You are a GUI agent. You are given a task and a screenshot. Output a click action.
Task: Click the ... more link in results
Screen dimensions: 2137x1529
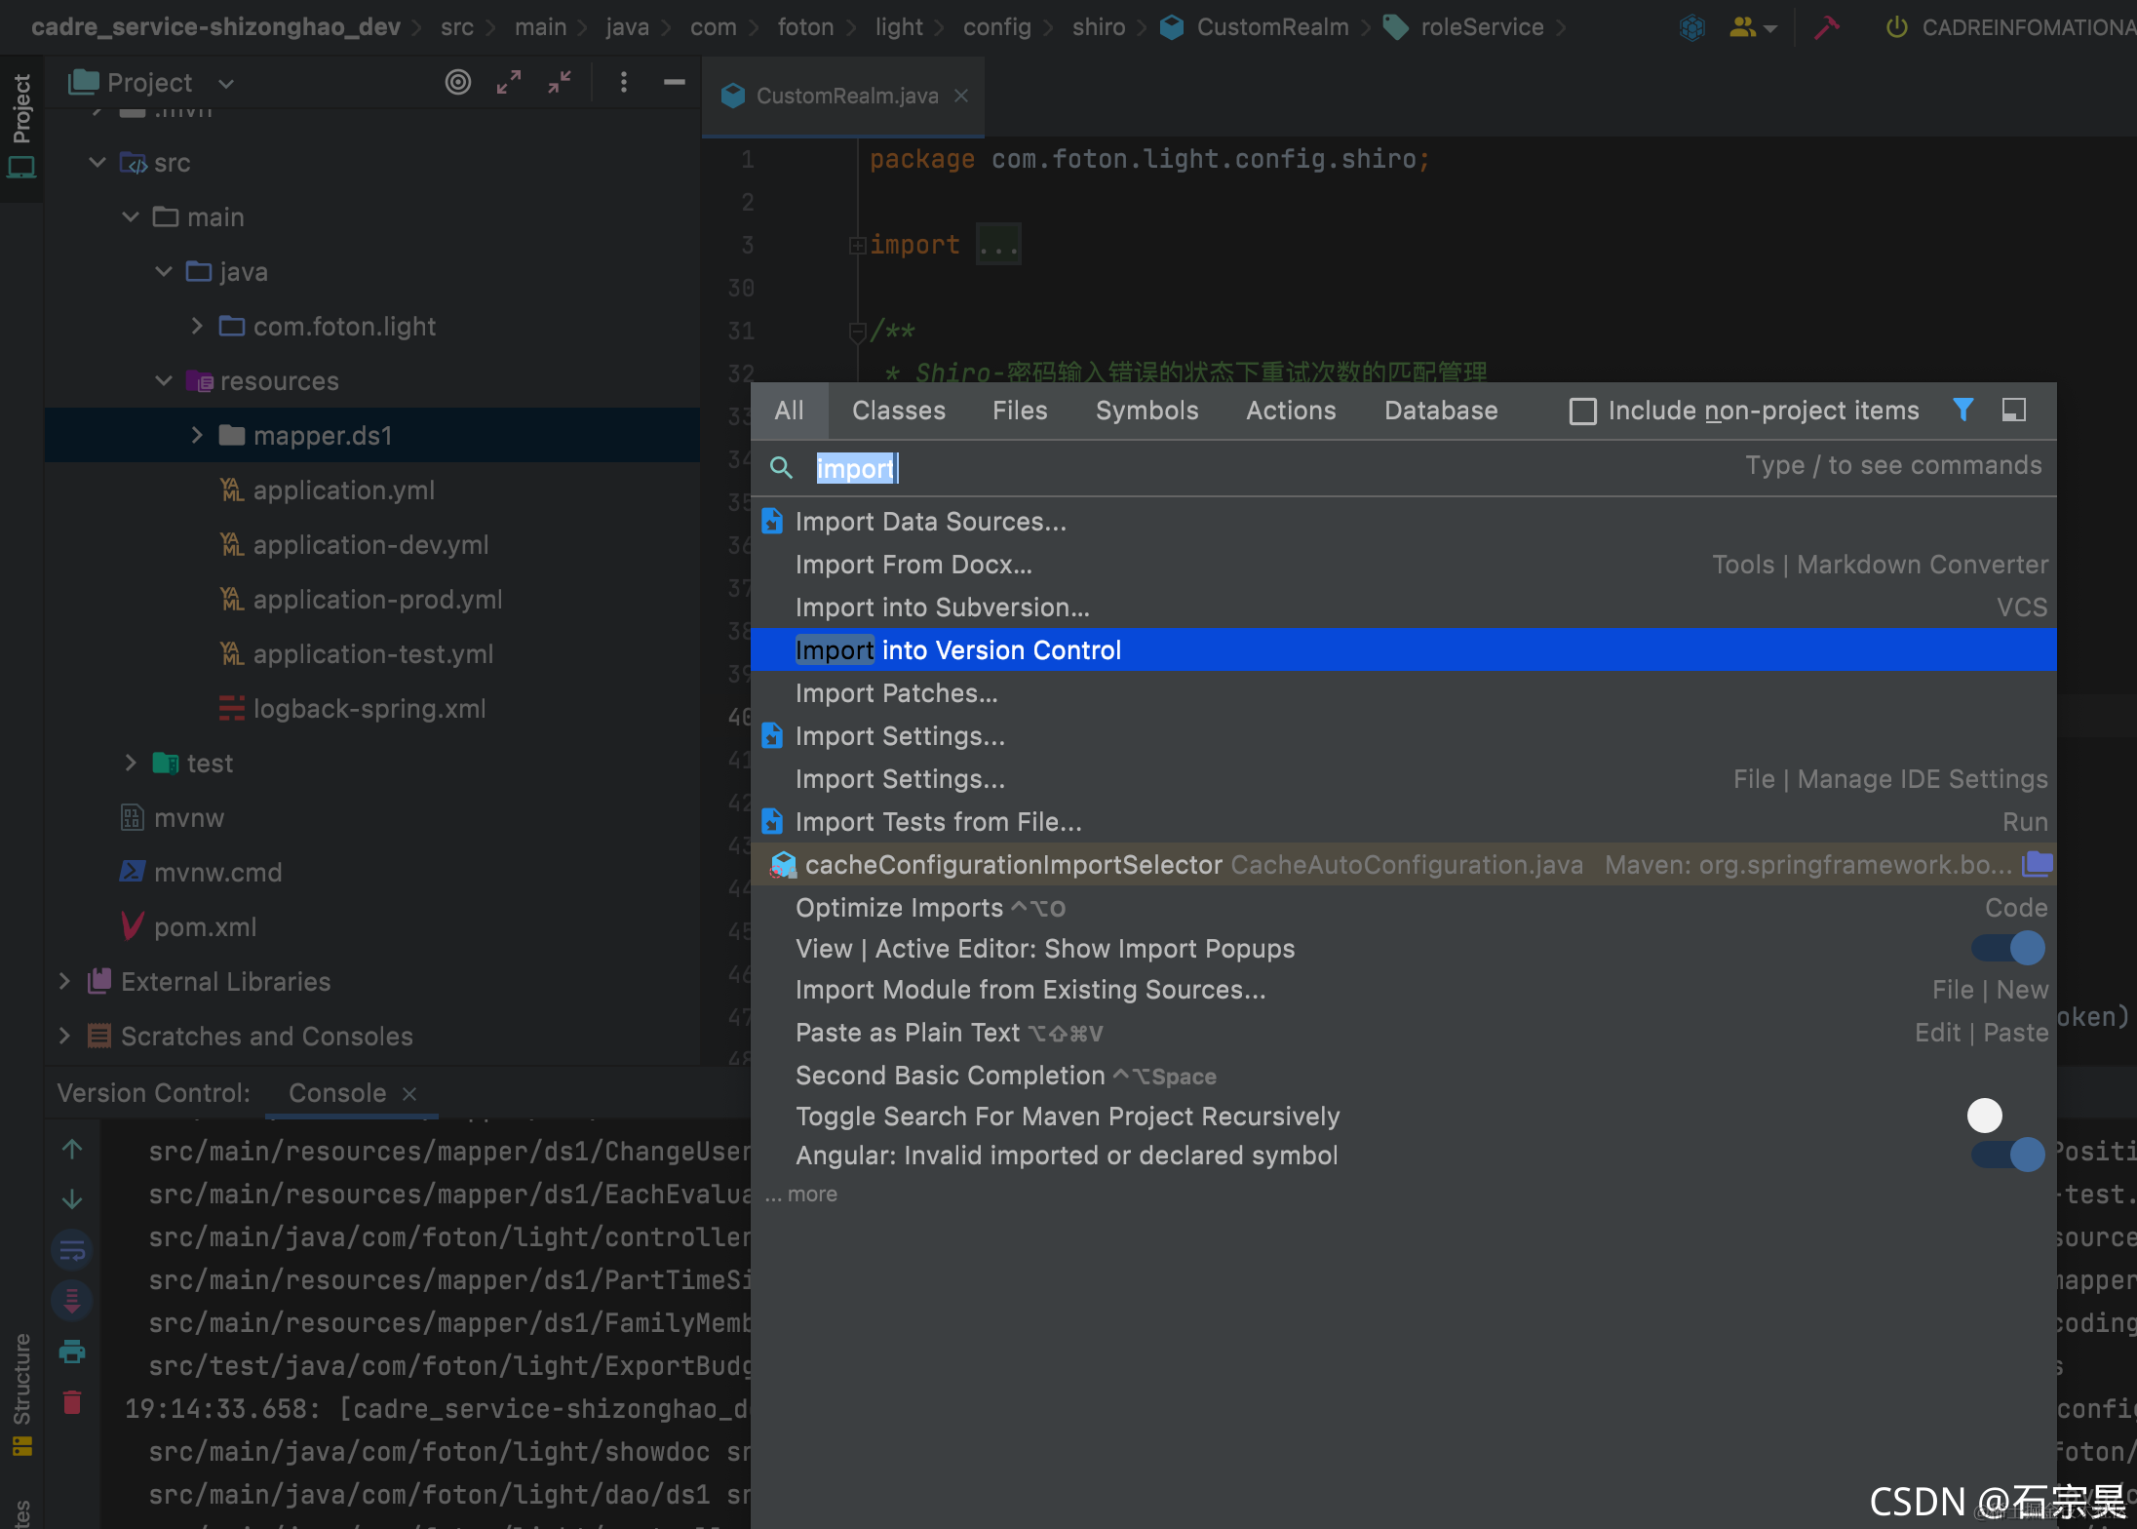pos(801,1195)
